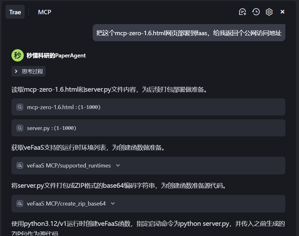299x236 pixels.
Task: Open the settings gear
Action: click(x=269, y=12)
